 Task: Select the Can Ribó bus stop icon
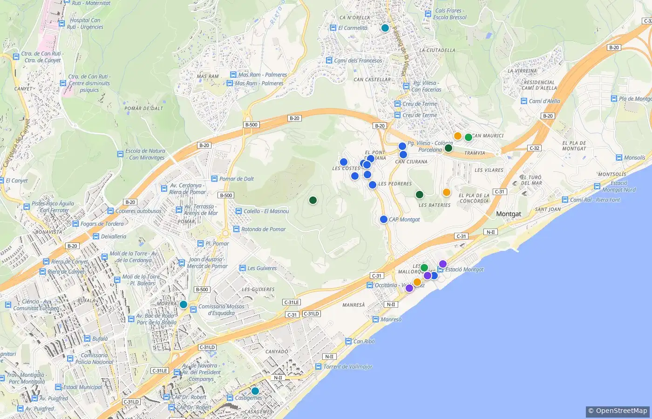pyautogui.click(x=348, y=341)
